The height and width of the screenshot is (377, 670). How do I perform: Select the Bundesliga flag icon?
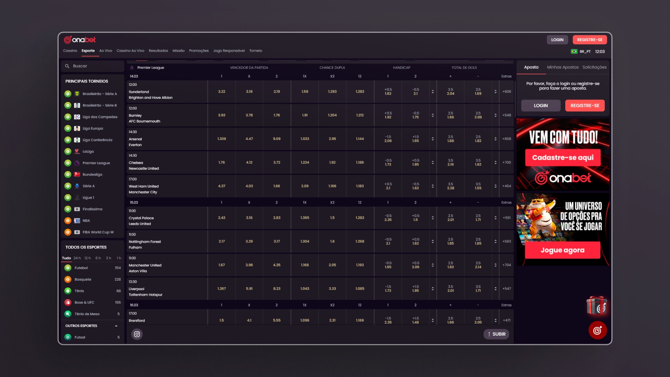(x=77, y=175)
